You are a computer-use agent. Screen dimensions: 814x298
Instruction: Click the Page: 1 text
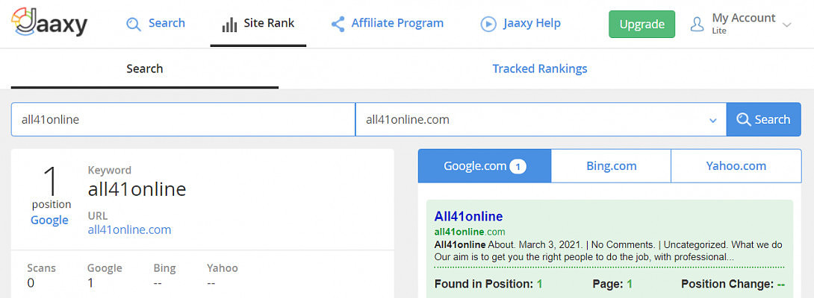pos(612,284)
